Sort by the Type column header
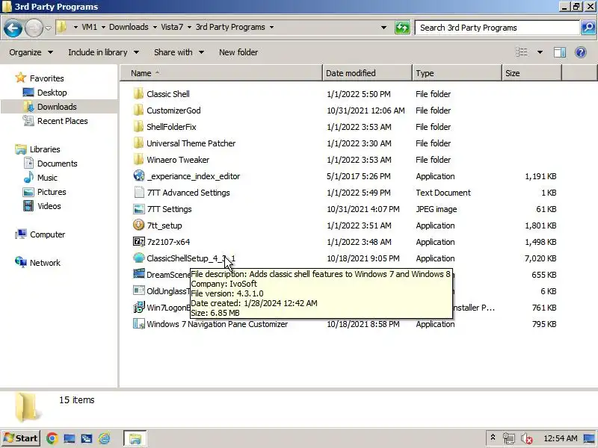 point(457,73)
